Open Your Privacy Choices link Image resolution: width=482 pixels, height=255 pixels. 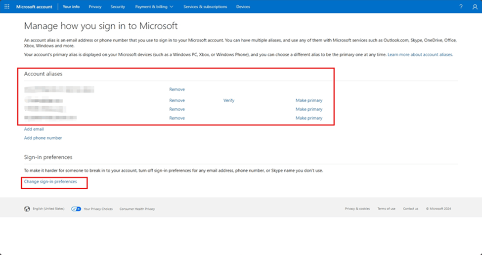coord(98,209)
